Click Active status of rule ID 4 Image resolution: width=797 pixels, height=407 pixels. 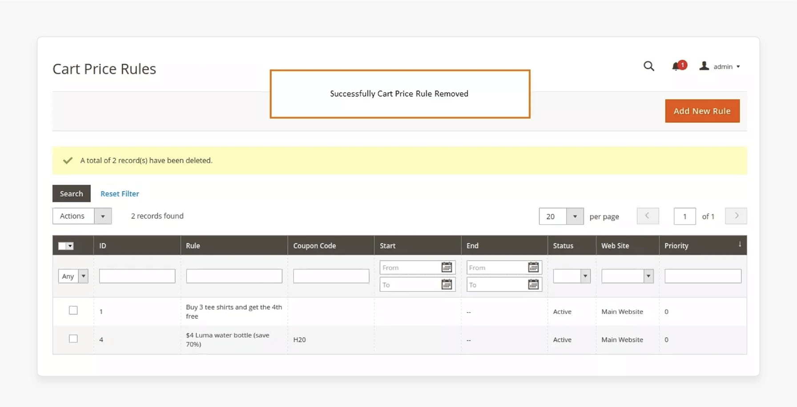pyautogui.click(x=562, y=339)
